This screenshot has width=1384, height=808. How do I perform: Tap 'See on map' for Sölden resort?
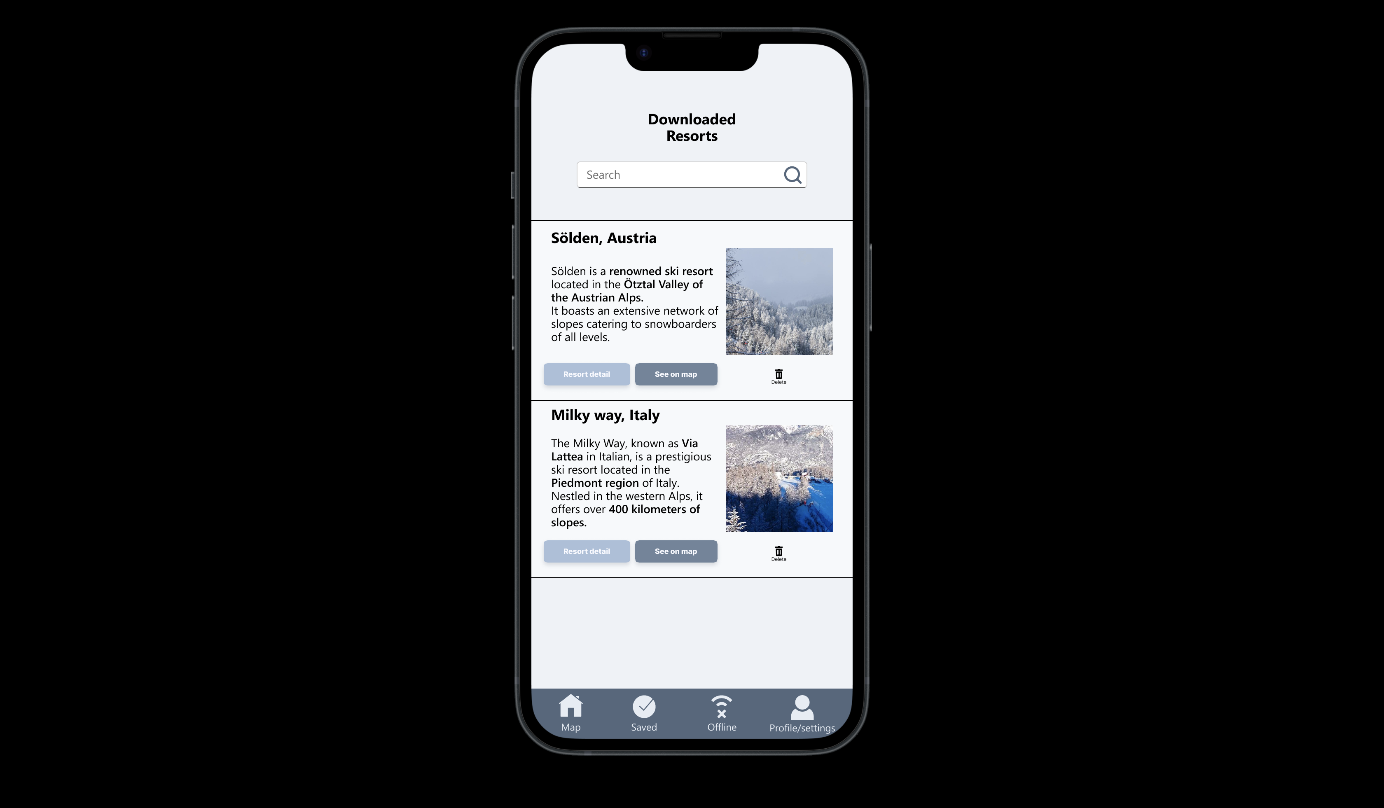(x=675, y=374)
